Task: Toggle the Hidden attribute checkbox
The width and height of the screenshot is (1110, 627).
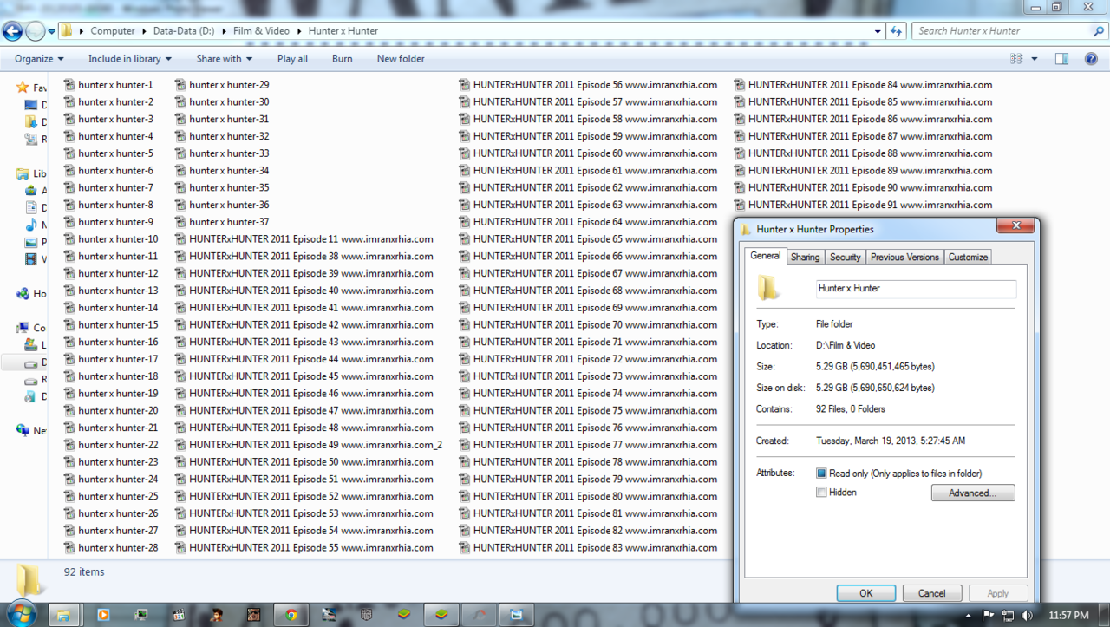Action: click(x=821, y=493)
